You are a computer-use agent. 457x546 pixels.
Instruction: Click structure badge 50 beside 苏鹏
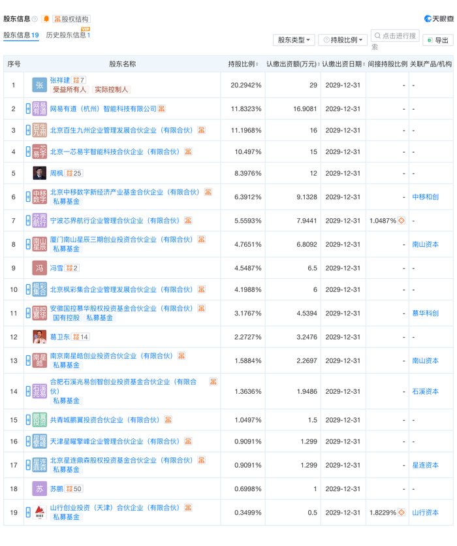coord(74,489)
